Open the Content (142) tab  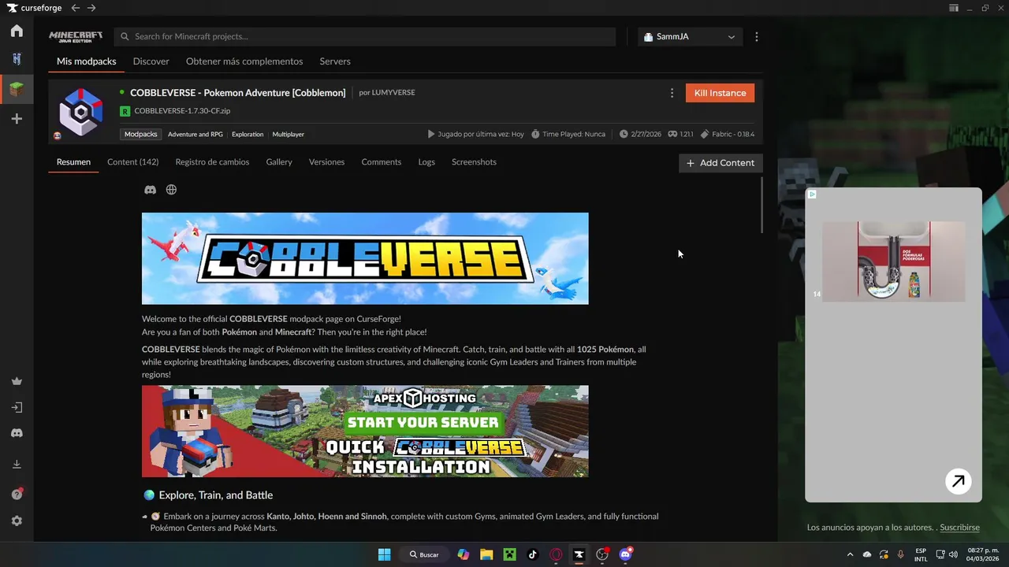(132, 162)
